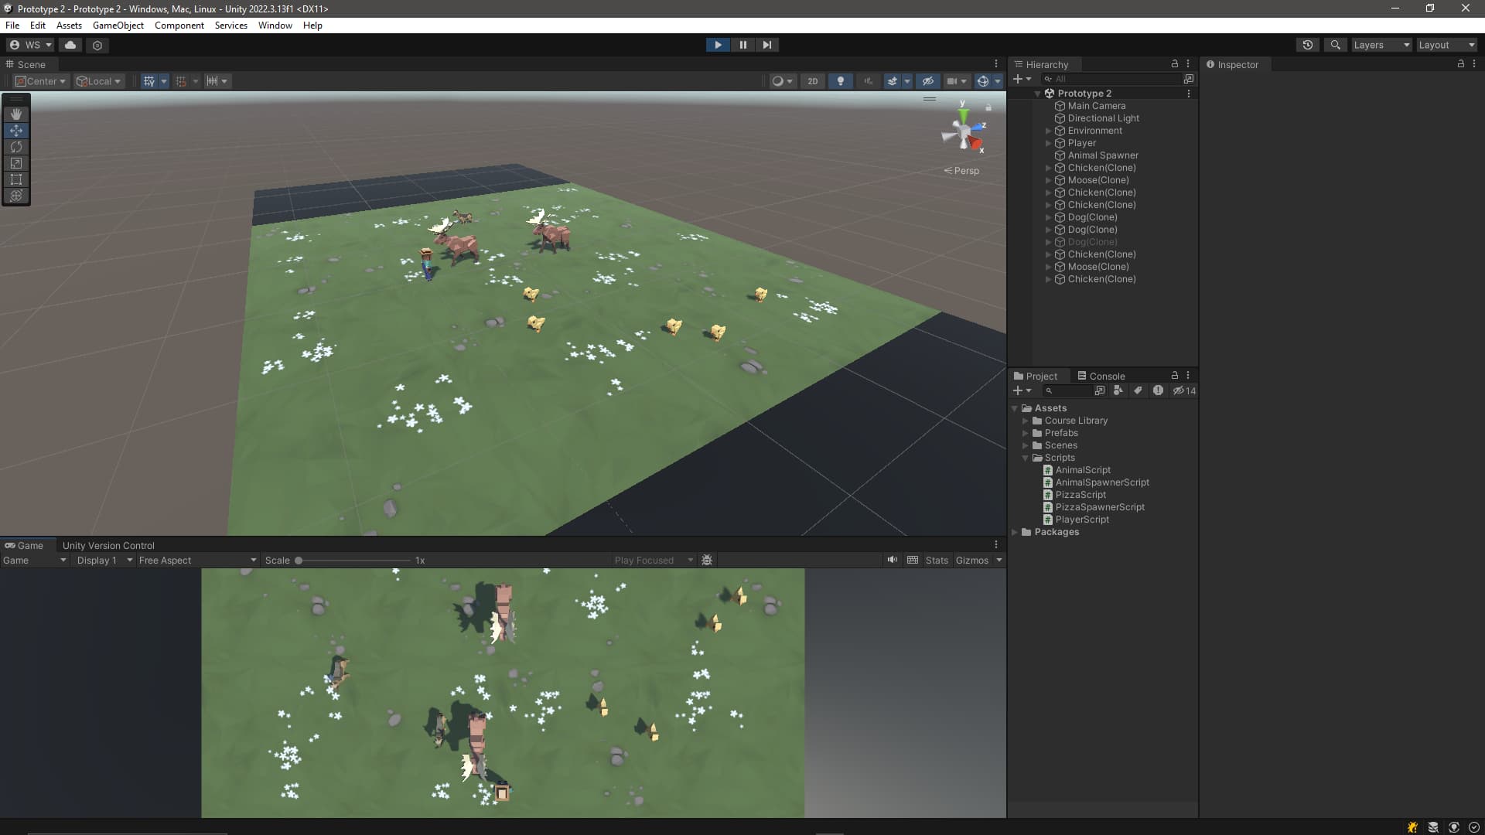The height and width of the screenshot is (835, 1485).
Task: Open the Layers dropdown
Action: pos(1381,45)
